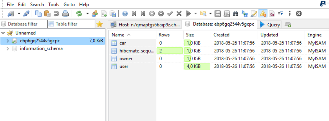Click the Undo arrow icon
329x121 pixels.
point(56,14)
